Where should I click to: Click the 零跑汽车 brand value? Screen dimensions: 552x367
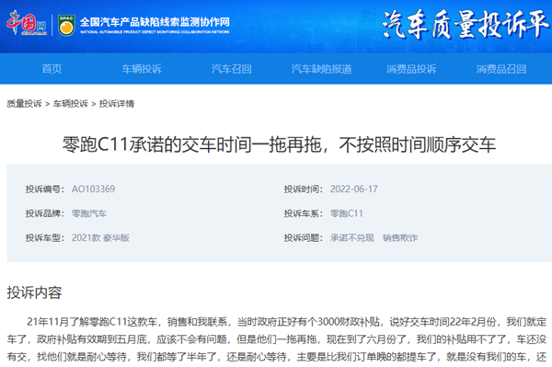click(x=89, y=213)
